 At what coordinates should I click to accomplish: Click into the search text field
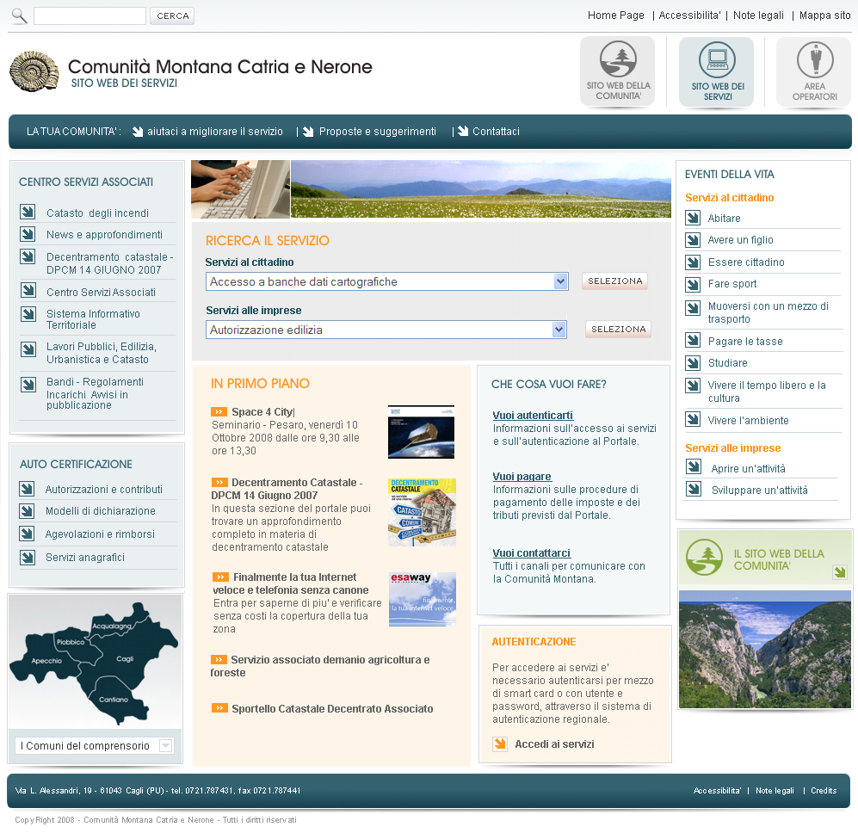pyautogui.click(x=90, y=15)
